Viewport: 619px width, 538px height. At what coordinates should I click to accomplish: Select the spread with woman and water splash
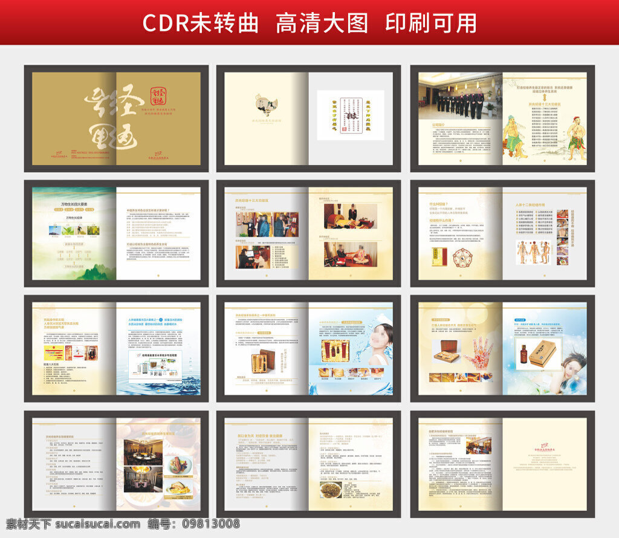click(308, 349)
